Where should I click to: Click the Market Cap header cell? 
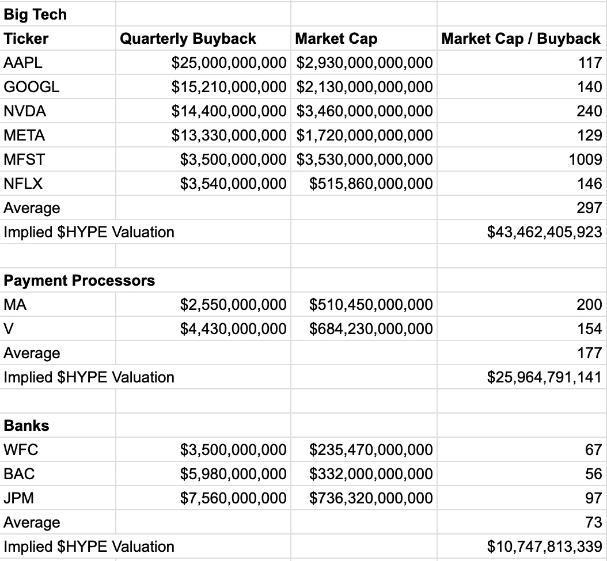pyautogui.click(x=336, y=39)
